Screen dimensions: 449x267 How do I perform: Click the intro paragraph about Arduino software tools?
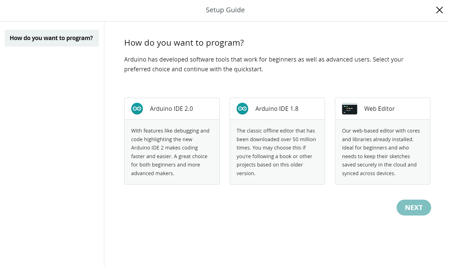pyautogui.click(x=264, y=64)
